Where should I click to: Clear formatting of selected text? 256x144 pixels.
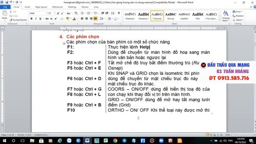pyautogui.click(x=76, y=13)
